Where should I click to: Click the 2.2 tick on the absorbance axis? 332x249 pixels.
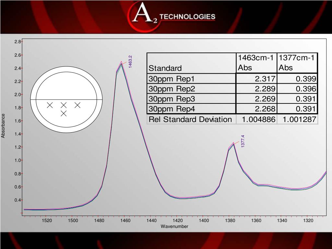(18, 81)
